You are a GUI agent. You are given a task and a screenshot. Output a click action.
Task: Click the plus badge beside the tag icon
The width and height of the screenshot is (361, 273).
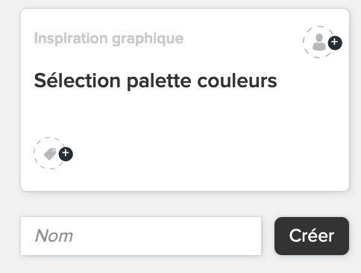coord(66,154)
